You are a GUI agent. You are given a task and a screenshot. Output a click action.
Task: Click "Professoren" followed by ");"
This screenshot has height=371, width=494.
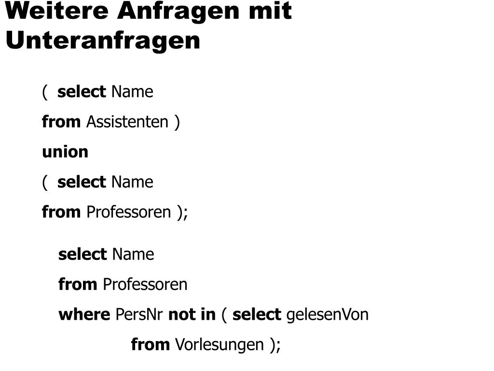click(x=128, y=212)
